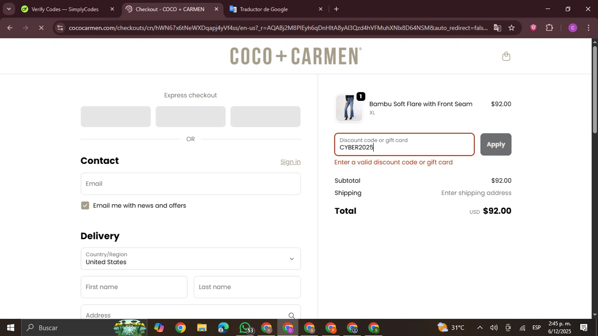Apply the discount code
This screenshot has height=336, width=598.
pyautogui.click(x=496, y=144)
